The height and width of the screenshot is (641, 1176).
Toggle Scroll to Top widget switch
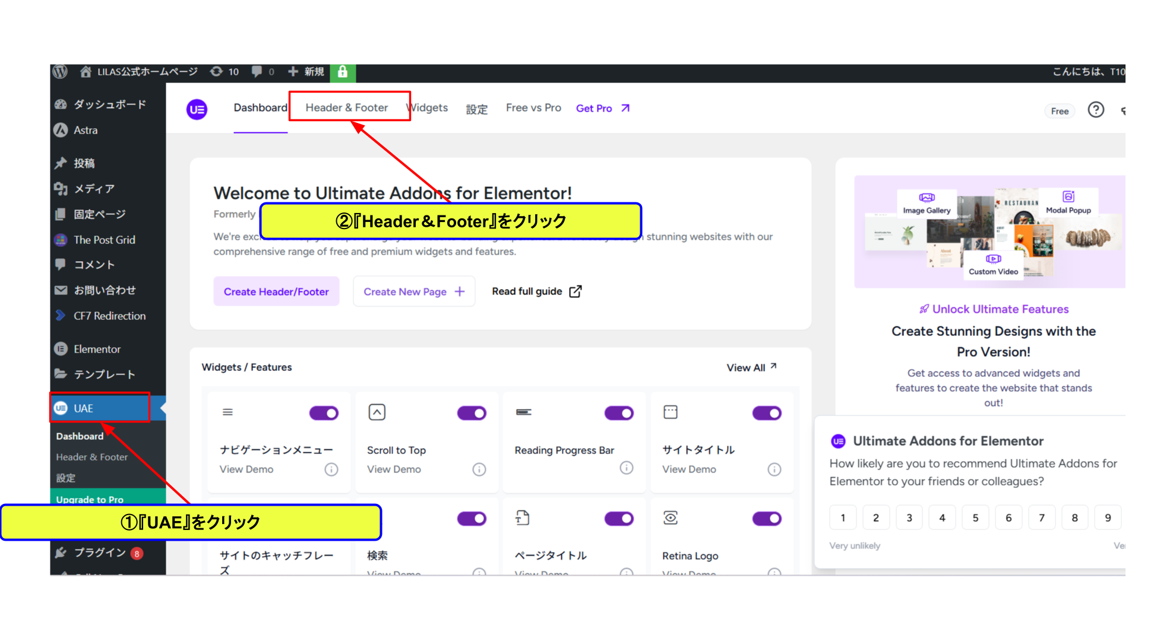coord(472,413)
